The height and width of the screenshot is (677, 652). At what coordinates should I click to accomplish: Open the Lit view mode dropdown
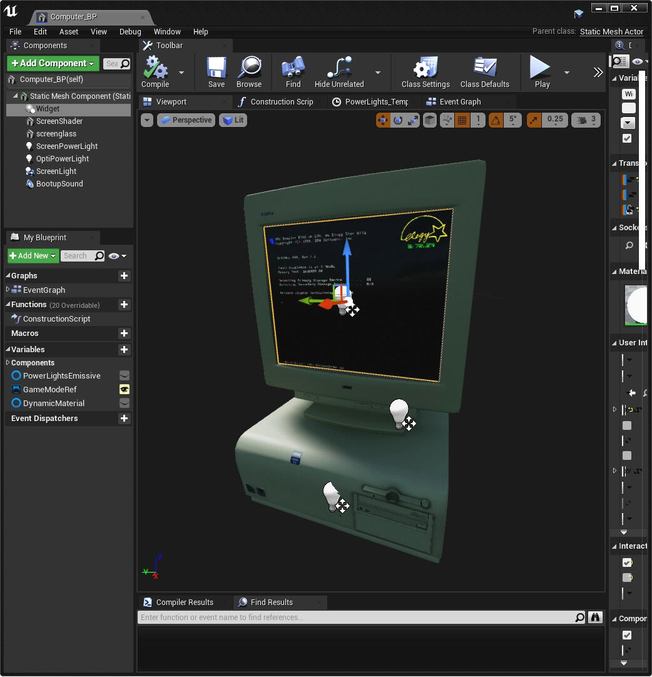tap(233, 120)
